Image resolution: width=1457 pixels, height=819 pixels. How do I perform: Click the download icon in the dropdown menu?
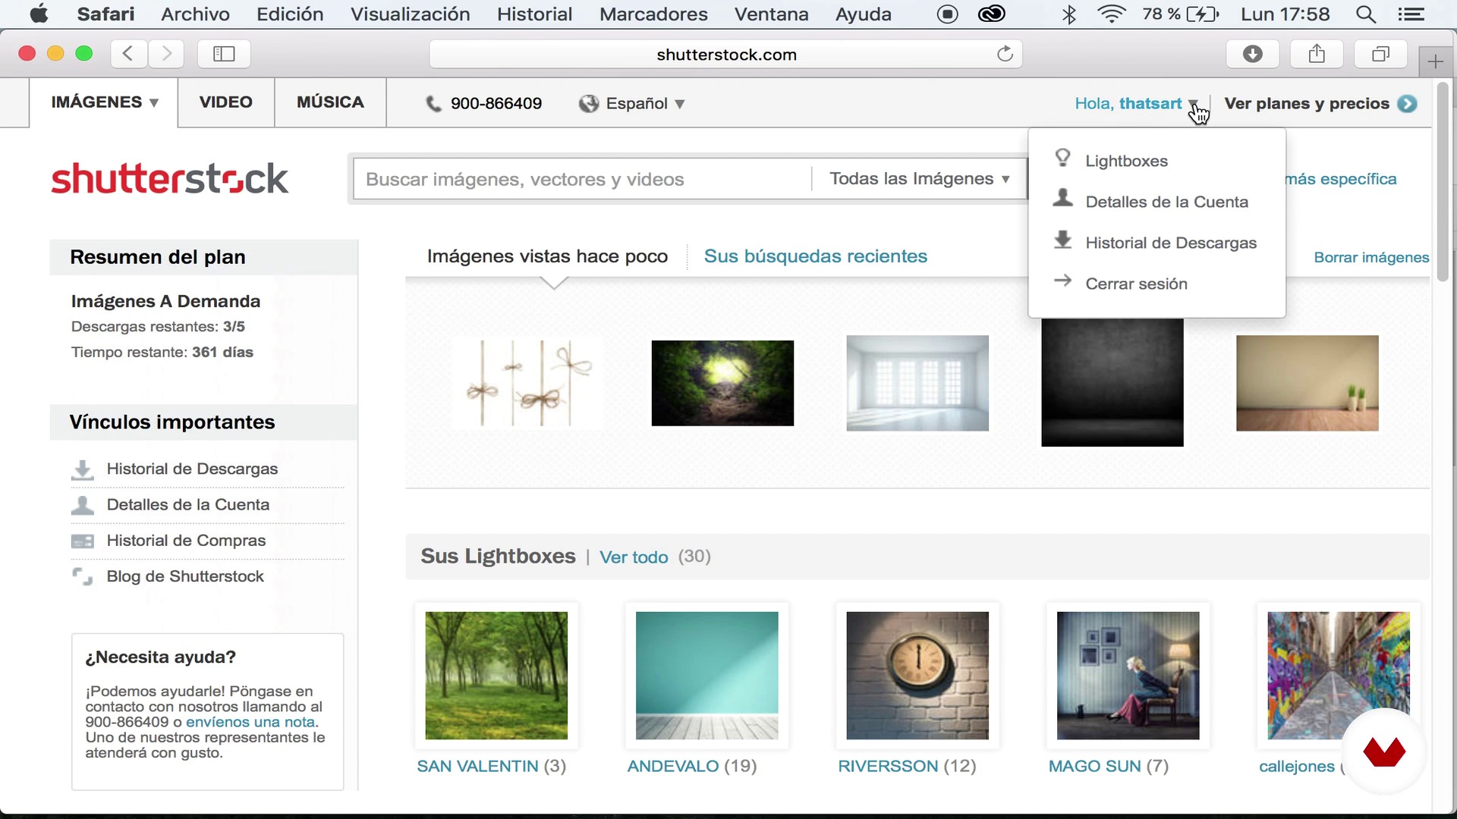[x=1062, y=240]
